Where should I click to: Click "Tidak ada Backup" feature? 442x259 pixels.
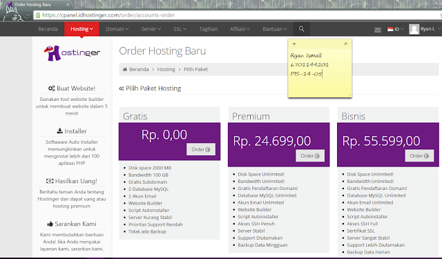[x=147, y=231]
